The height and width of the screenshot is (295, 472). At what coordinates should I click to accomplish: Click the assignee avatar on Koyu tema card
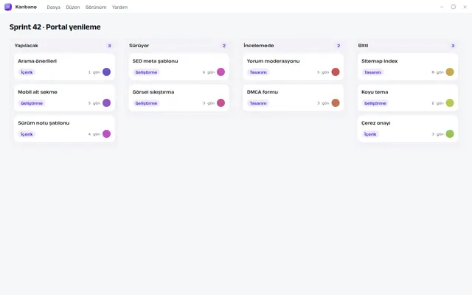[450, 103]
